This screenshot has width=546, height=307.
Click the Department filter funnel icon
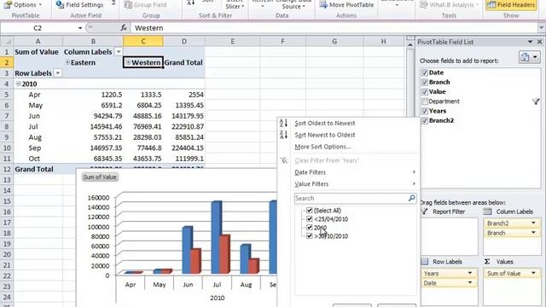click(x=536, y=101)
